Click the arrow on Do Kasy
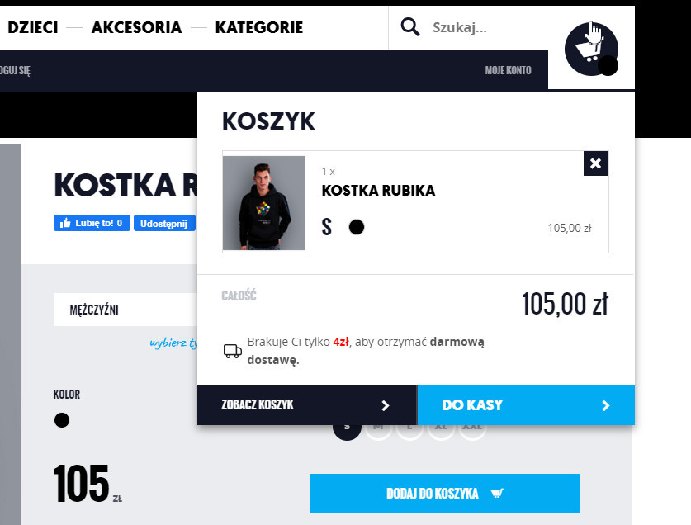The width and height of the screenshot is (691, 525). pos(606,405)
